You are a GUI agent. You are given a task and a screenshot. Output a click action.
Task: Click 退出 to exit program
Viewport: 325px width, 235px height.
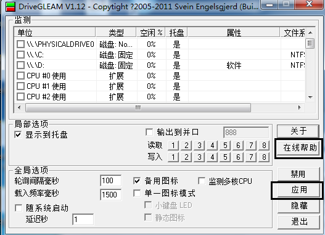coord(299,221)
